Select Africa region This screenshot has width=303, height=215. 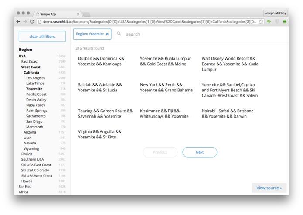pos(24,192)
